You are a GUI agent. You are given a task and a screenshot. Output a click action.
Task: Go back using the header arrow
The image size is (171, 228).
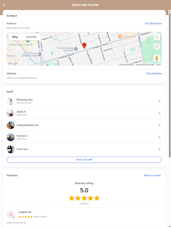tap(4, 5)
